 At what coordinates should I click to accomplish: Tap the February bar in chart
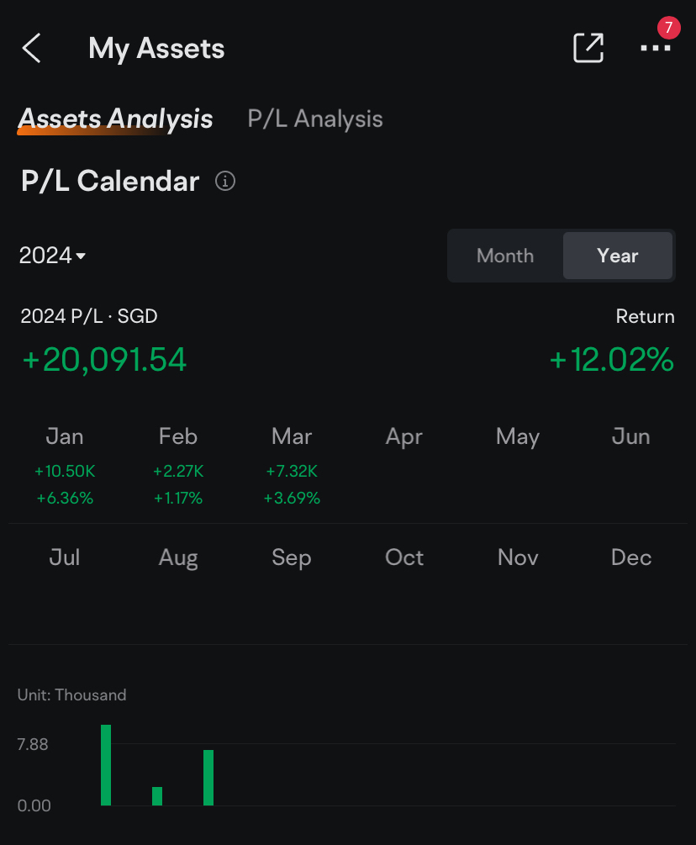coord(157,795)
